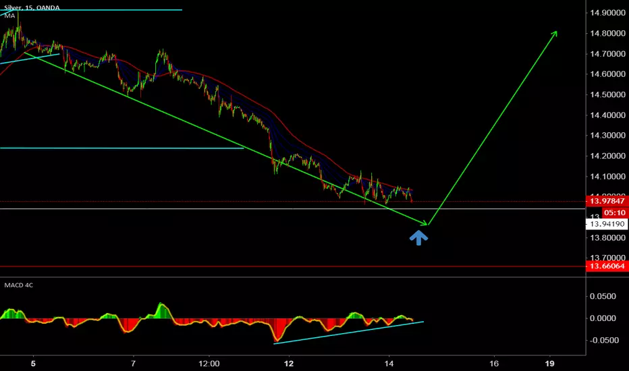
Task: Select the red horizontal line at 13.66064
Action: click(293, 266)
